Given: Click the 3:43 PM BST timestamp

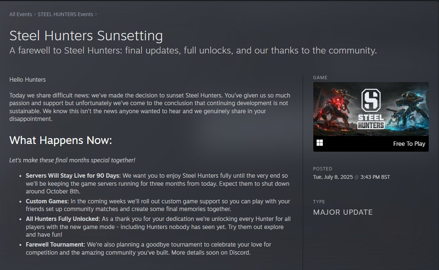Looking at the screenshot, I should [375, 177].
